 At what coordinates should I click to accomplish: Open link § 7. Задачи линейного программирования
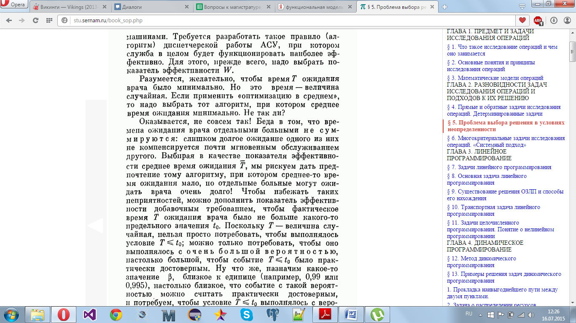[499, 167]
